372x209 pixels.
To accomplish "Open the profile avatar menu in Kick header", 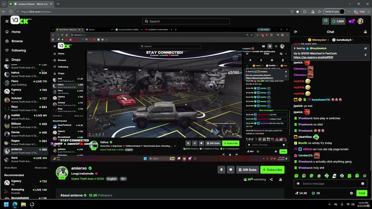I will pyautogui.click(x=360, y=21).
